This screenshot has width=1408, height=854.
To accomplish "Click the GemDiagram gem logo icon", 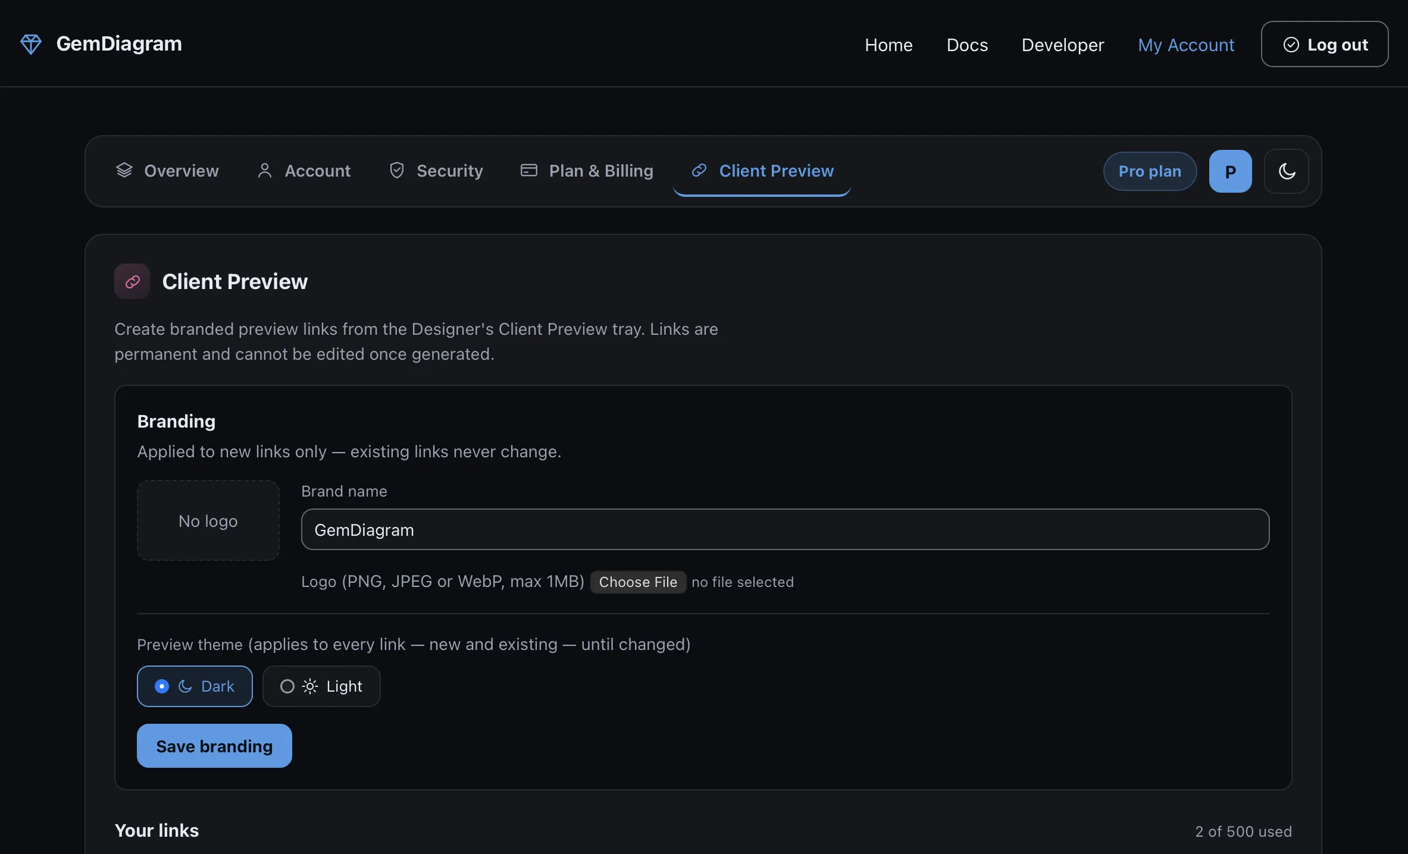I will tap(31, 44).
